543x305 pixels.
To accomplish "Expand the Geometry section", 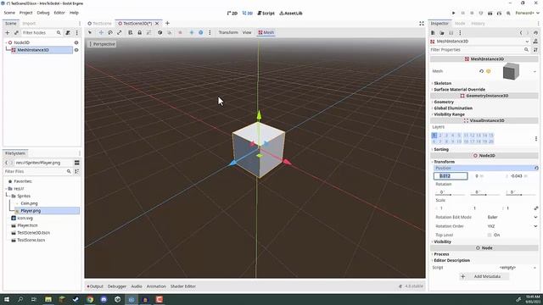I will [x=443, y=102].
